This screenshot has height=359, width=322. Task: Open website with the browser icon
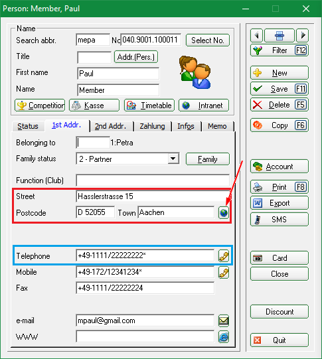tap(224, 337)
